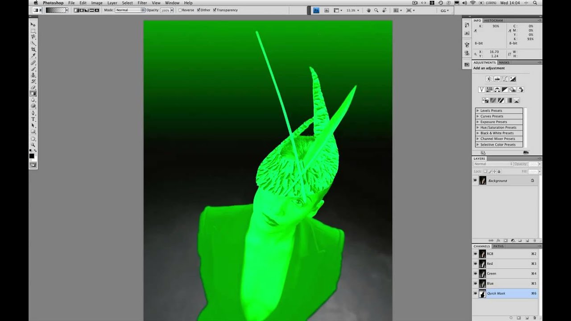The height and width of the screenshot is (321, 571).
Task: Select the Eyedropper tool
Action: tap(33, 56)
